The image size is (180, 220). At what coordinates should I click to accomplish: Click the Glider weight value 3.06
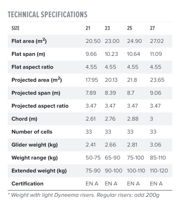click(155, 145)
